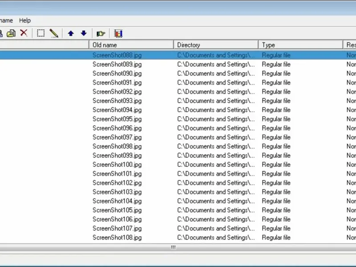Sort by Old name column header
Viewport: 356px width, 267px height.
[131, 45]
